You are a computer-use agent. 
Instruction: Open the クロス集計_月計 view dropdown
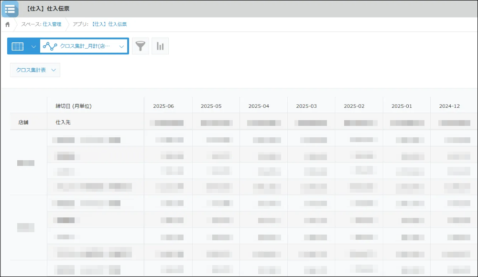121,46
